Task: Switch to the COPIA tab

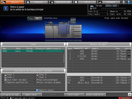Action: [x=85, y=2]
